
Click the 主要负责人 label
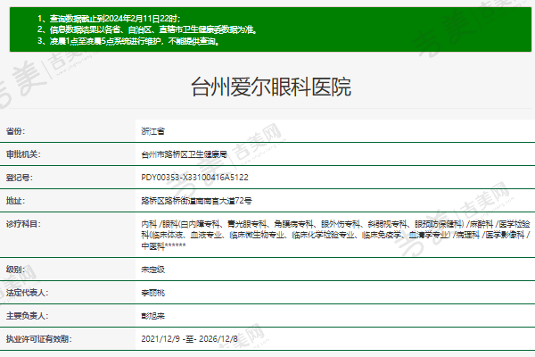[x=27, y=316]
